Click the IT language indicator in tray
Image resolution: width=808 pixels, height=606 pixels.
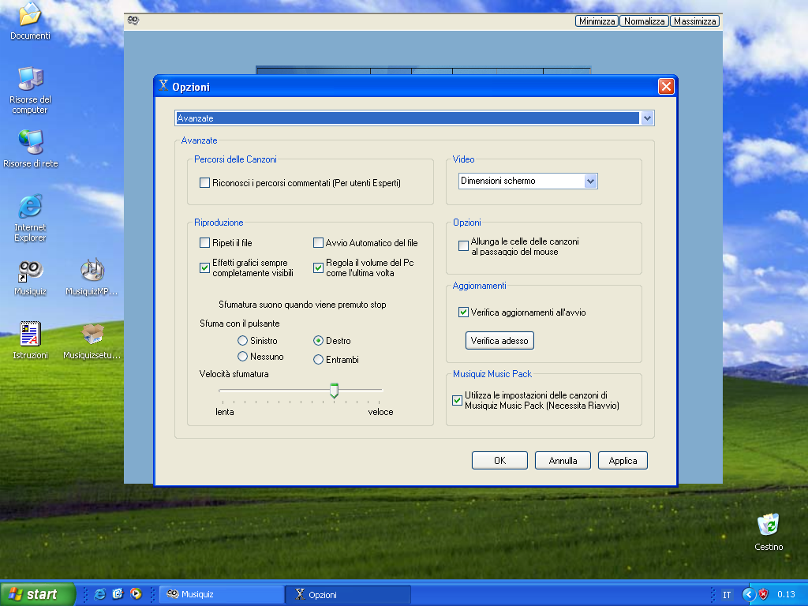click(x=727, y=594)
